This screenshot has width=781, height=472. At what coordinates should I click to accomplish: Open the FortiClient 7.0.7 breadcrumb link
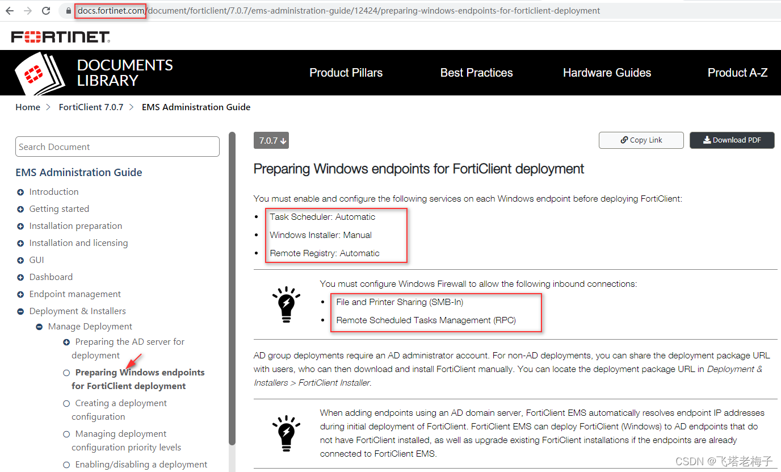pyautogui.click(x=91, y=107)
